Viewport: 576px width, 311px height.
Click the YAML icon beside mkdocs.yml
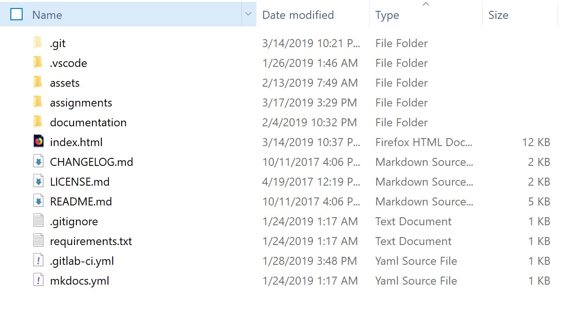pyautogui.click(x=39, y=280)
